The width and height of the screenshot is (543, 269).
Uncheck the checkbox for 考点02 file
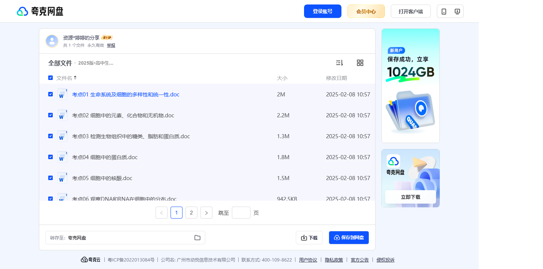click(50, 115)
